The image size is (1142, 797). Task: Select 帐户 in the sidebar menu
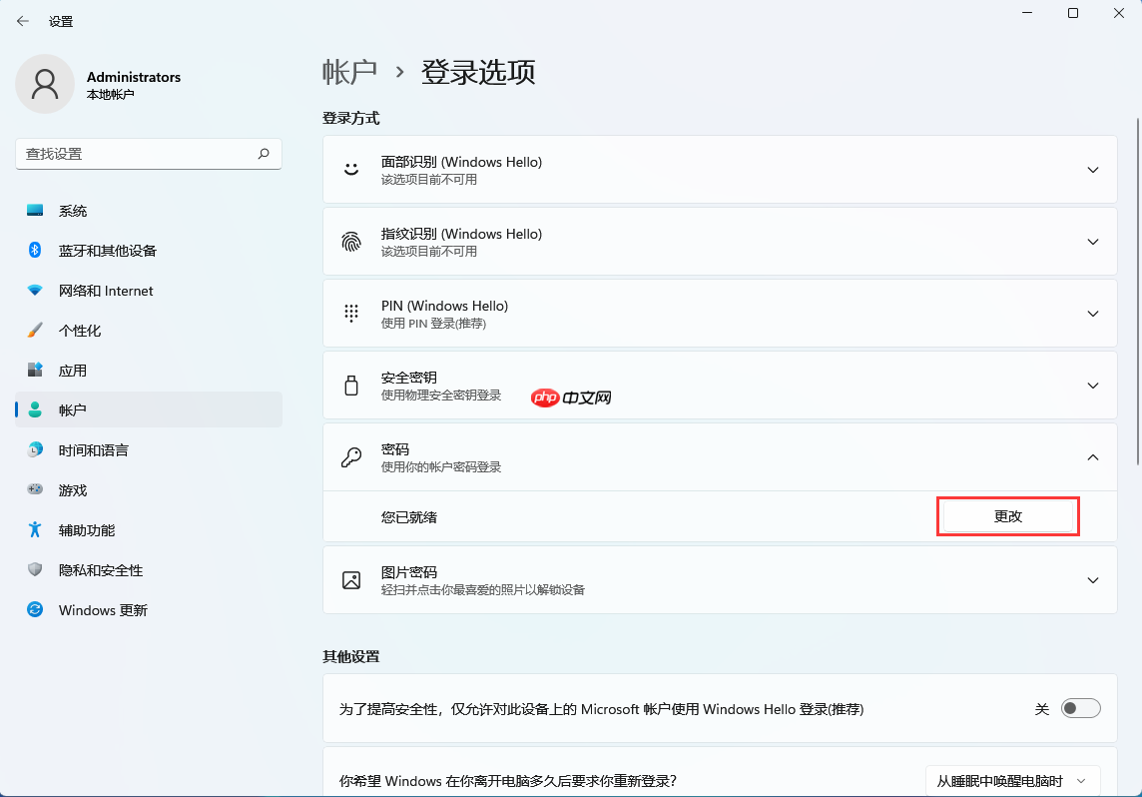[75, 409]
